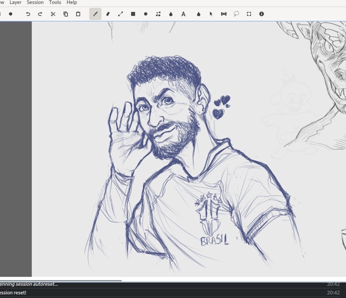Cut selection with the scissors icon

tap(53, 14)
